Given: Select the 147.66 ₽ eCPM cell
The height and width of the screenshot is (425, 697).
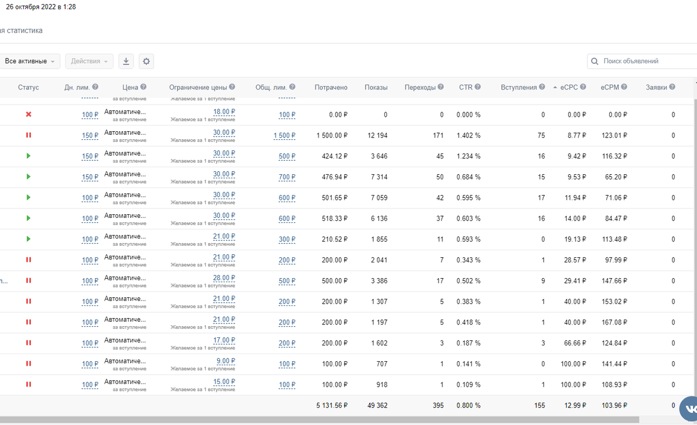Looking at the screenshot, I should (x=615, y=280).
